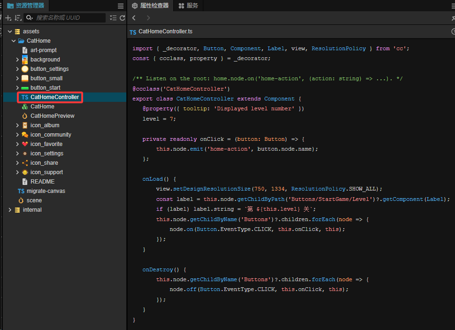The width and height of the screenshot is (455, 330).
Task: Go back in the inspector history
Action: [x=134, y=18]
